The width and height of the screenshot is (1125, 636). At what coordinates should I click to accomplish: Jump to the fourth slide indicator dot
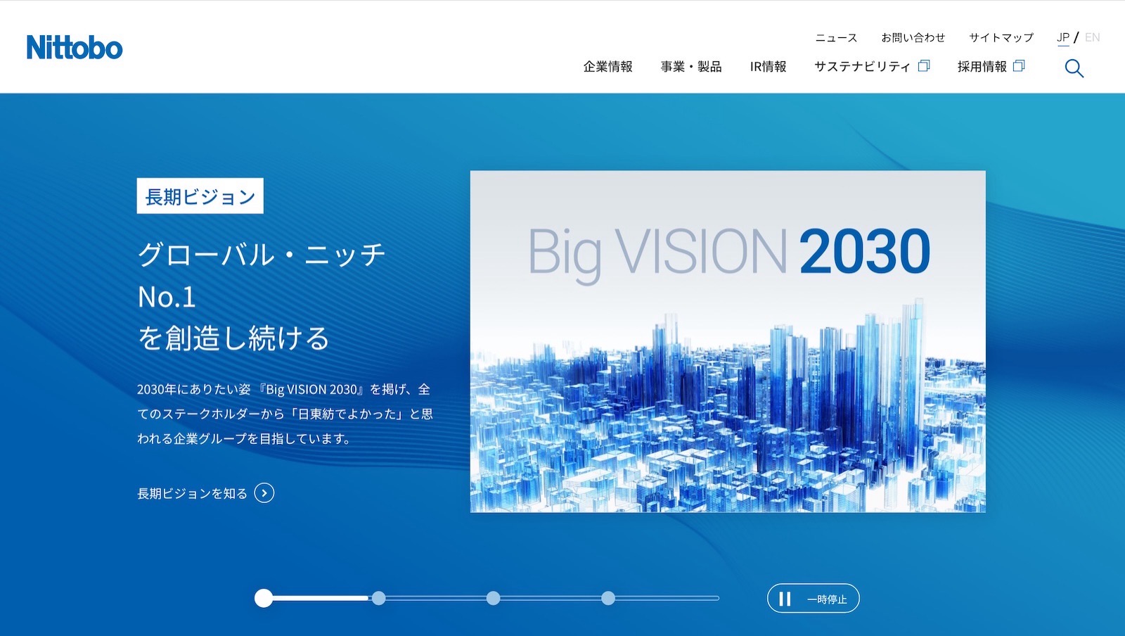608,598
